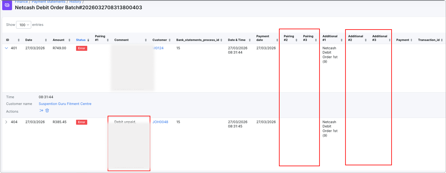
Task: Open customer link ending M0124
Action: click(158, 48)
